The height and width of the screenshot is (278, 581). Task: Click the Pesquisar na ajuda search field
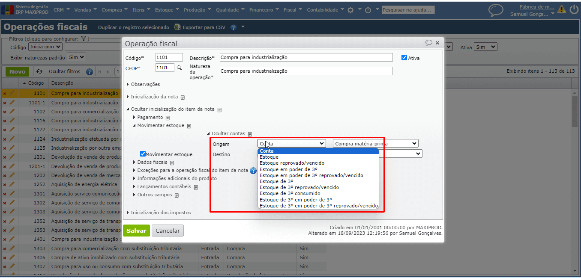(x=408, y=10)
